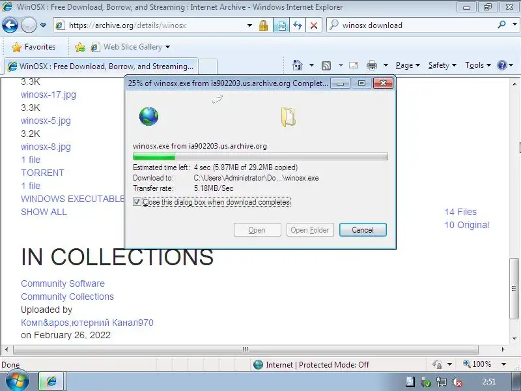Click the disabled Open Folder button
Image resolution: width=521 pixels, height=391 pixels.
[310, 230]
